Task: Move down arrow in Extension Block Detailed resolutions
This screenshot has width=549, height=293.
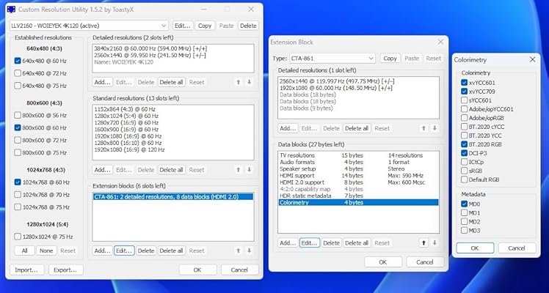Action: 435,128
